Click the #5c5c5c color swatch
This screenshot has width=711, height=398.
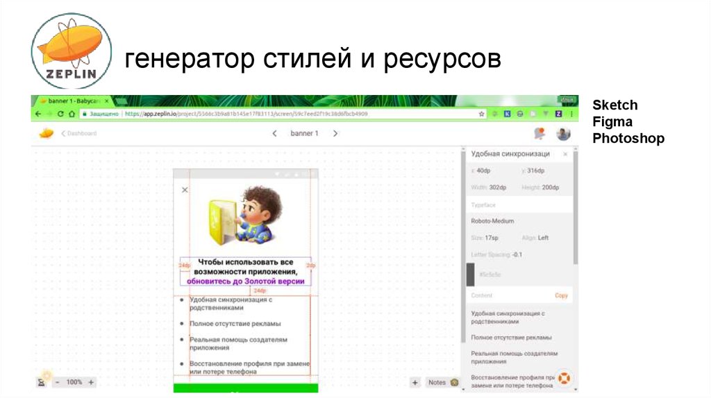click(x=471, y=275)
